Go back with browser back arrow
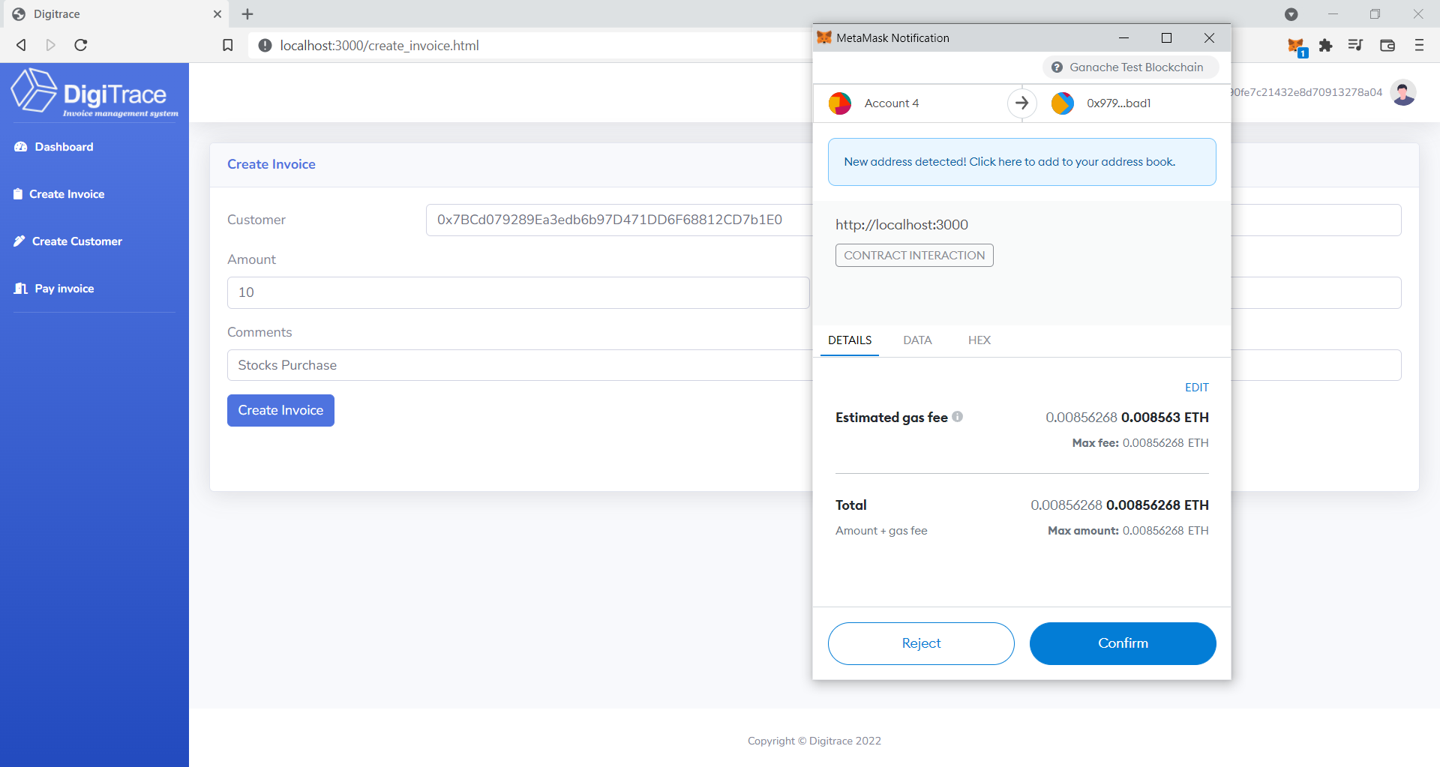Viewport: 1440px width, 767px height. tap(21, 45)
